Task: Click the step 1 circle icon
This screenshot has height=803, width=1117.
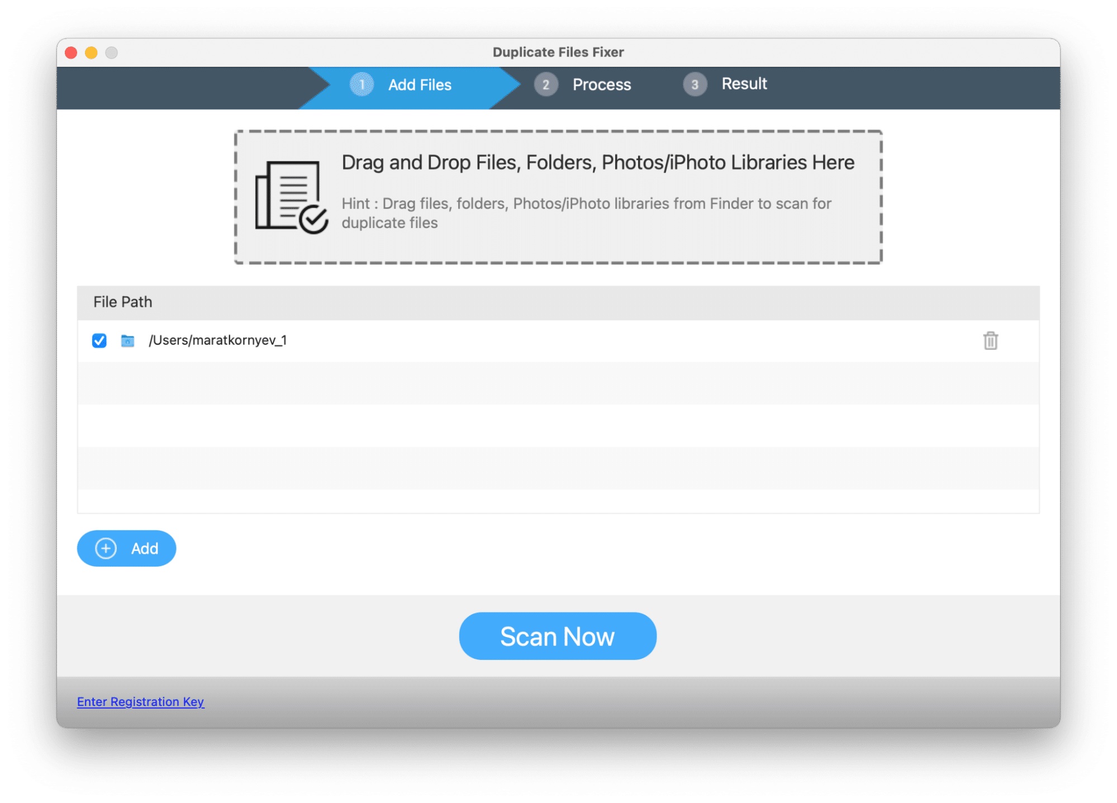Action: (x=362, y=84)
